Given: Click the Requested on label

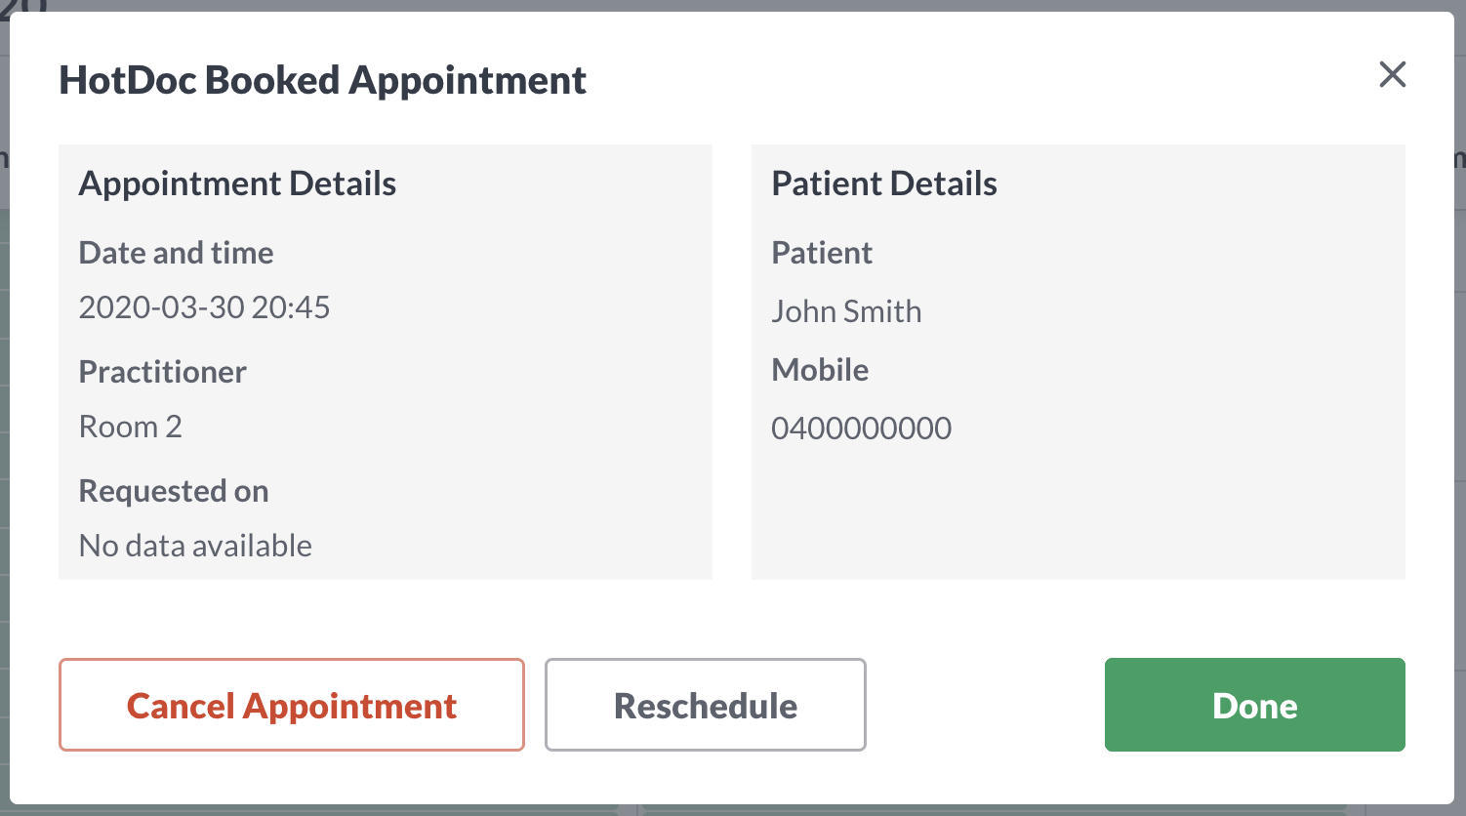Looking at the screenshot, I should 174,491.
